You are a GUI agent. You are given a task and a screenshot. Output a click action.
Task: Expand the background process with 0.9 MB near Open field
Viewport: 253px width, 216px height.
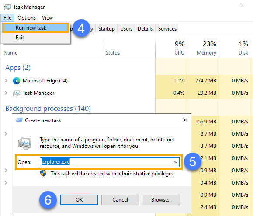[x=6, y=170]
